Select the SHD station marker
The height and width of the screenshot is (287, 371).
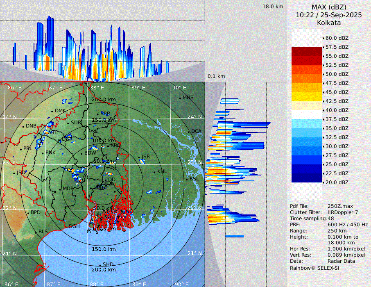[100, 265]
